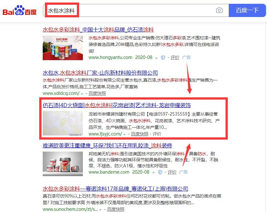Click the verification badge icon next to bandeme.com
This screenshot has height=213, width=267.
[160, 172]
